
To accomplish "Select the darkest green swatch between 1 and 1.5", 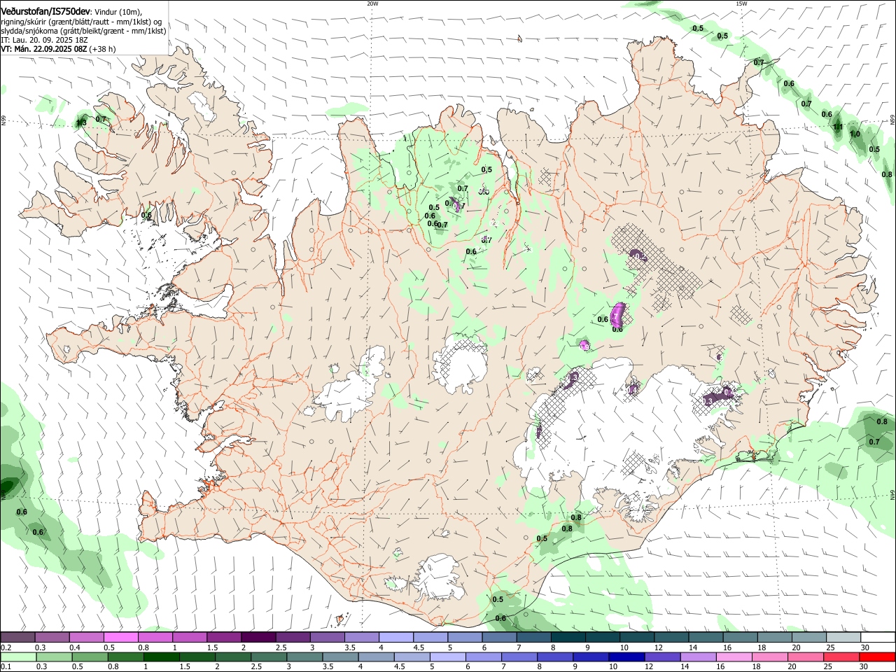I will pos(162,657).
